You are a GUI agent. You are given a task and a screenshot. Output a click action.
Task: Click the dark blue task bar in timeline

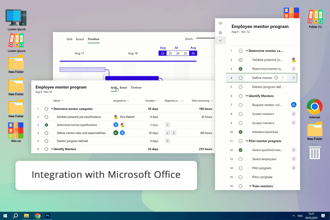(132, 78)
